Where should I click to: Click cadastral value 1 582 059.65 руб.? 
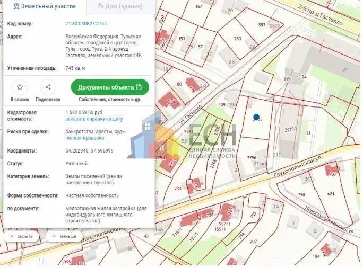point(84,112)
